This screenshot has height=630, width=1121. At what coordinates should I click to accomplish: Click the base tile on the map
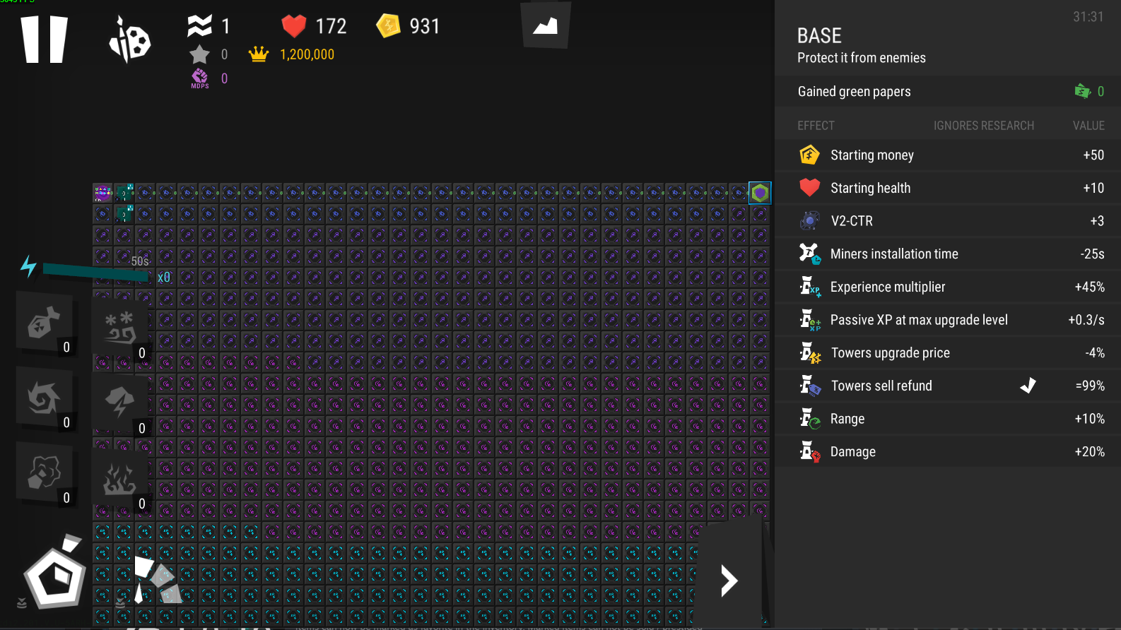coord(760,192)
